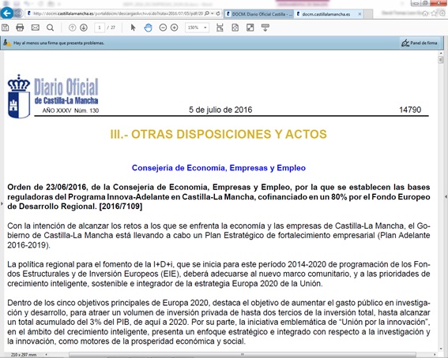Click the browser forward button
Screen dimensions: 448x358
19,13
